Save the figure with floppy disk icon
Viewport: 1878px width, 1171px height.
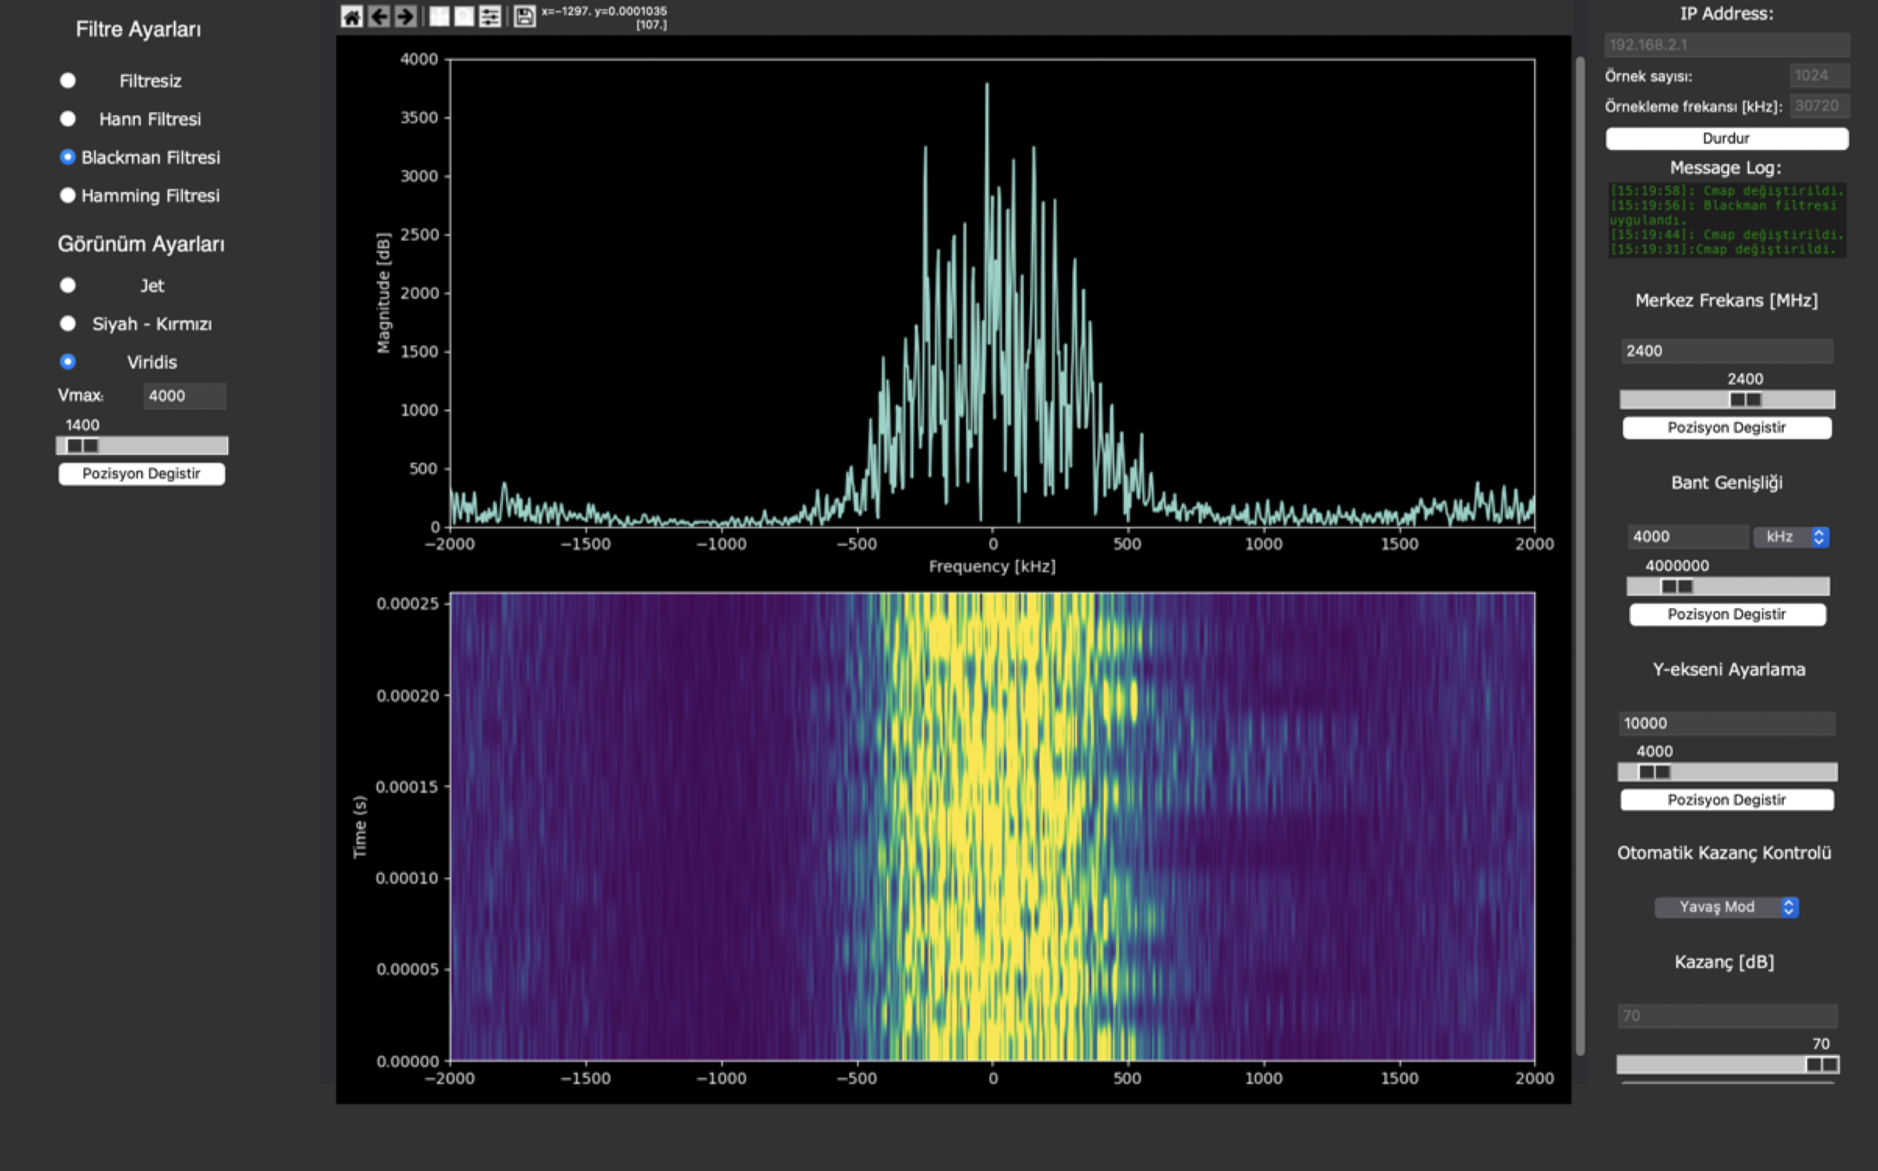click(525, 17)
